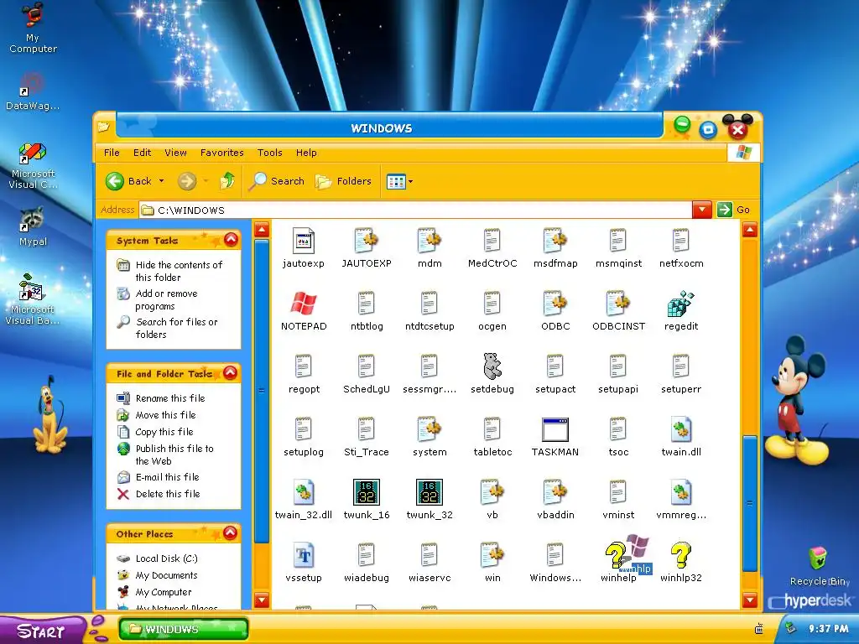
Task: Open the Edit menu
Action: [x=142, y=153]
